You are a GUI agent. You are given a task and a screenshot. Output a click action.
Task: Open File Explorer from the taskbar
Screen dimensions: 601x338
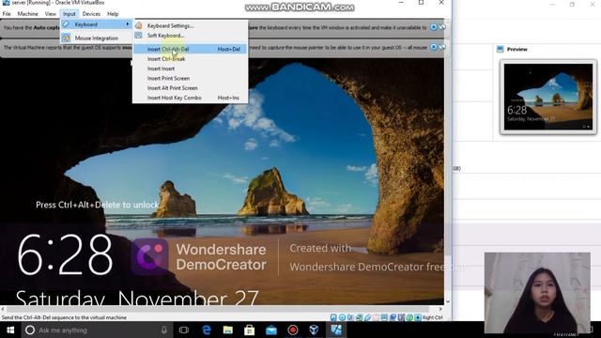pos(227,330)
